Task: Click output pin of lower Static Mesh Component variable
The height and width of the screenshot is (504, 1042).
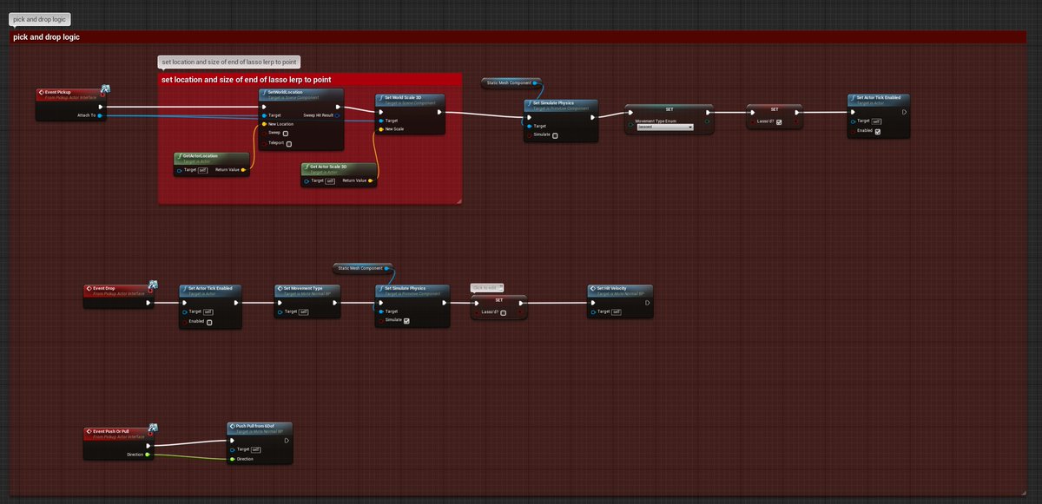Action: (386, 269)
